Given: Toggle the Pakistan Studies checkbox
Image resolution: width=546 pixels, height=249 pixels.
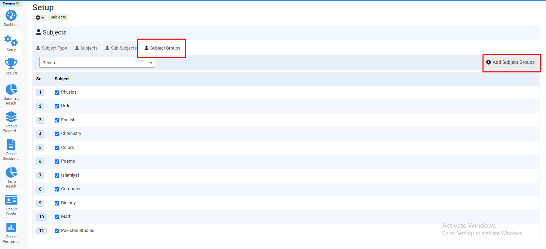Looking at the screenshot, I should (57, 231).
